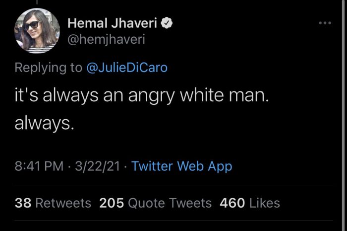Viewport: 347px width, 231px height.
Task: View the list under the Retweets label
Action: [63, 203]
